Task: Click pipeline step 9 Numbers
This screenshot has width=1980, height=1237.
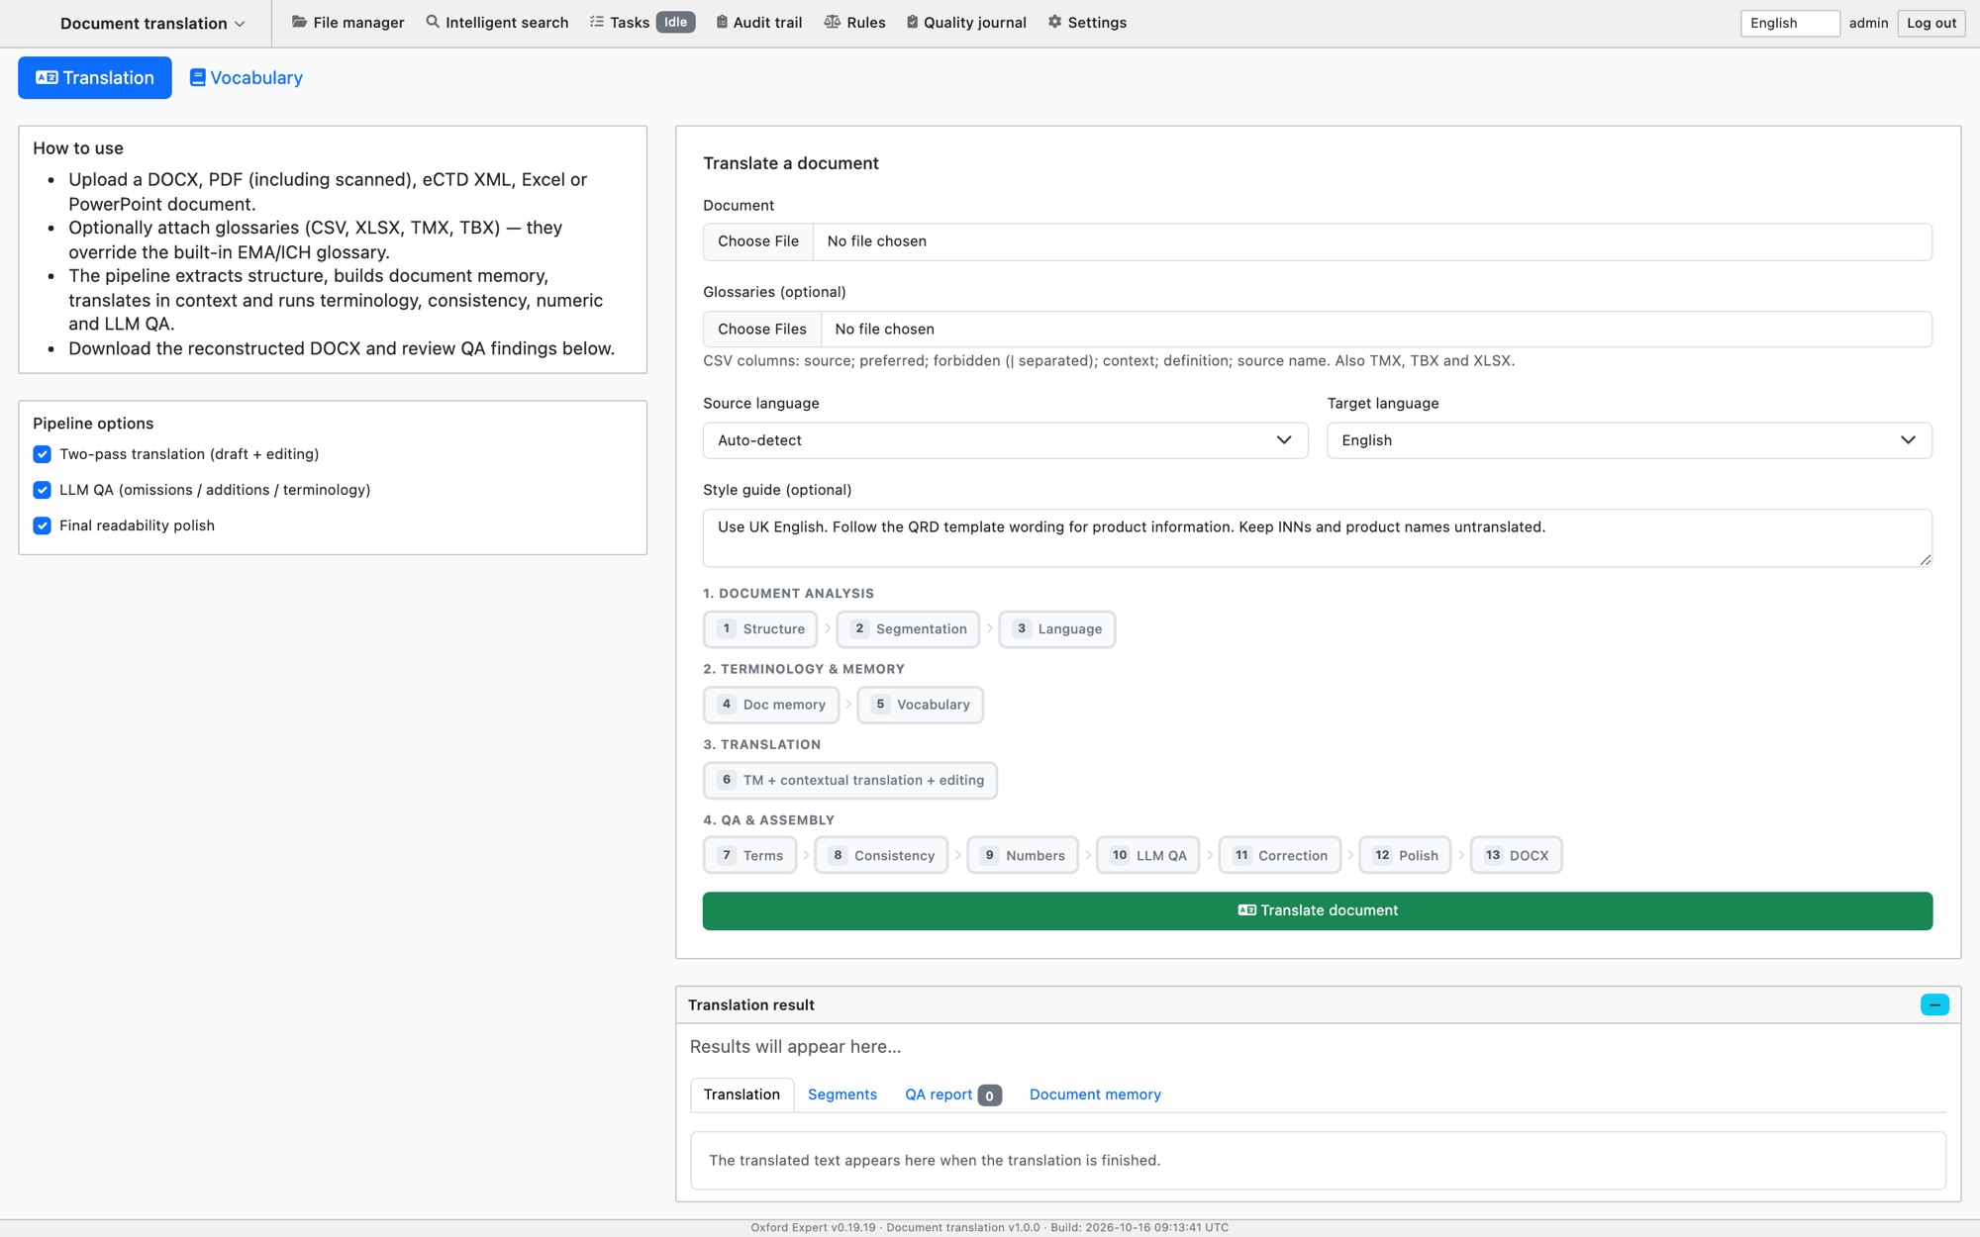Action: coord(1023,855)
